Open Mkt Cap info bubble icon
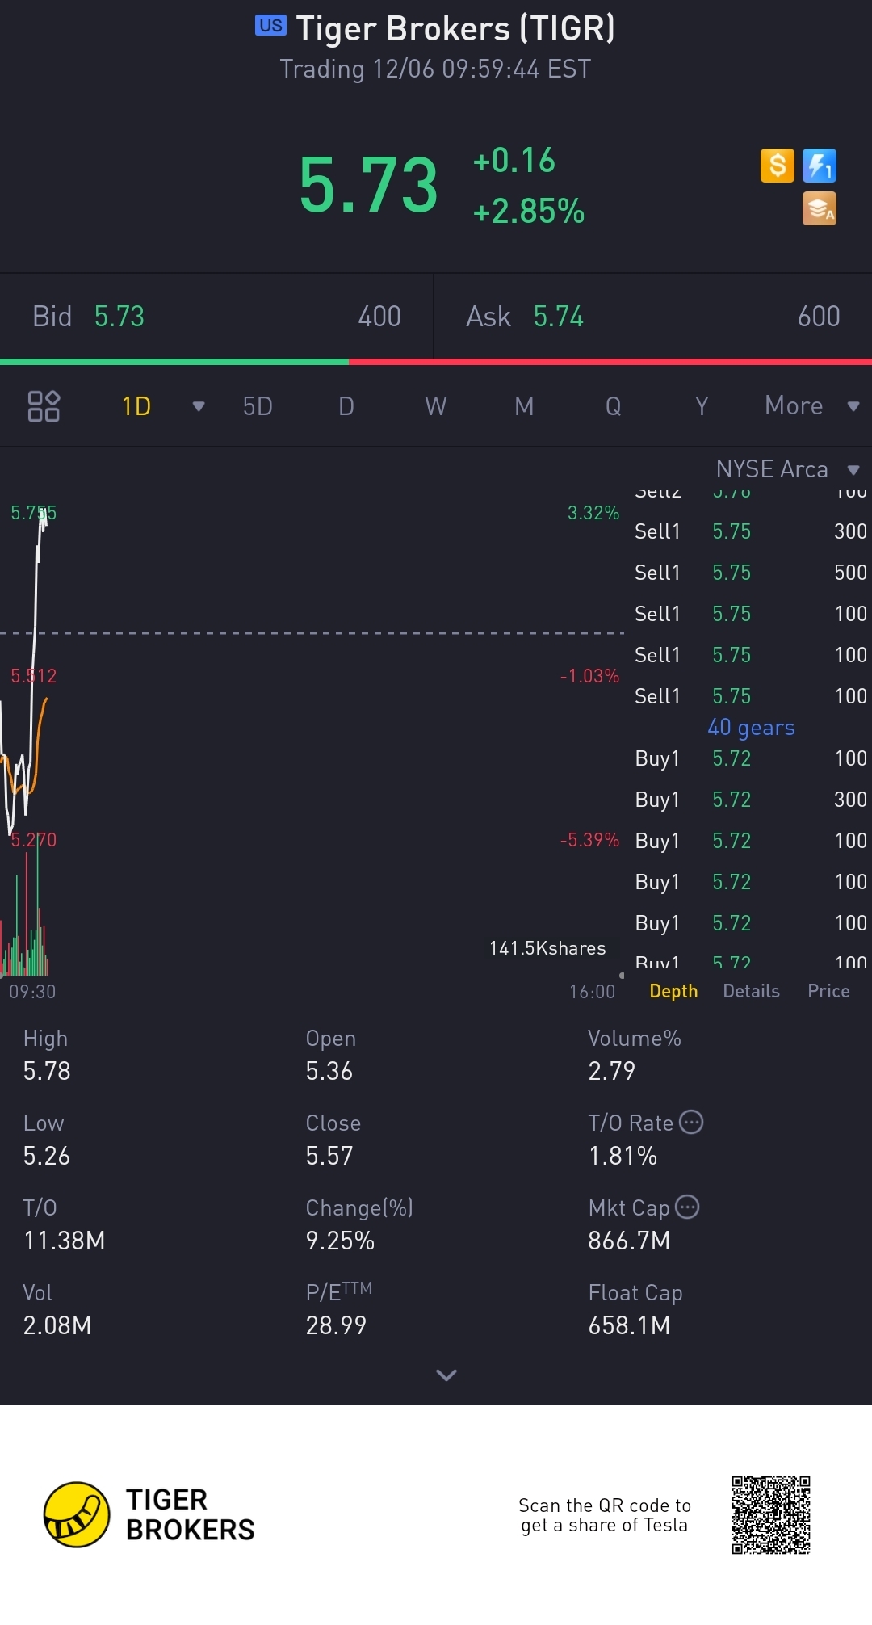Viewport: 872px width, 1625px height. (x=687, y=1207)
